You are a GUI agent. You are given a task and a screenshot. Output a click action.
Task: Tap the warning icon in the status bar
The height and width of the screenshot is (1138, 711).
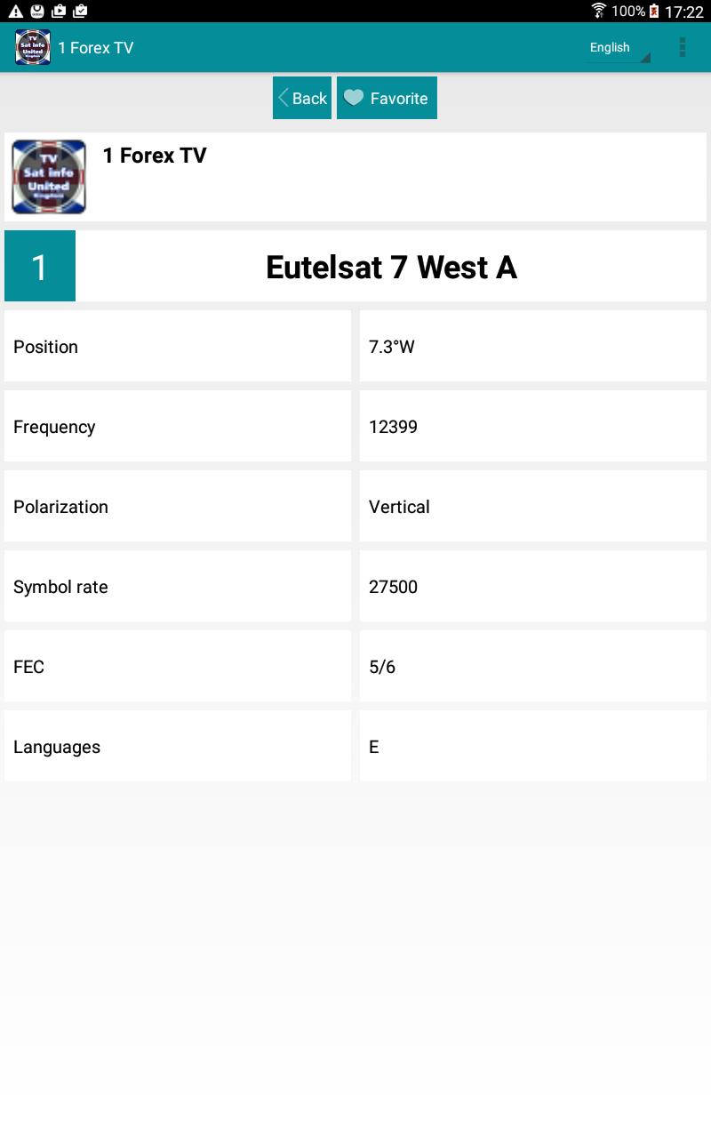pos(15,12)
